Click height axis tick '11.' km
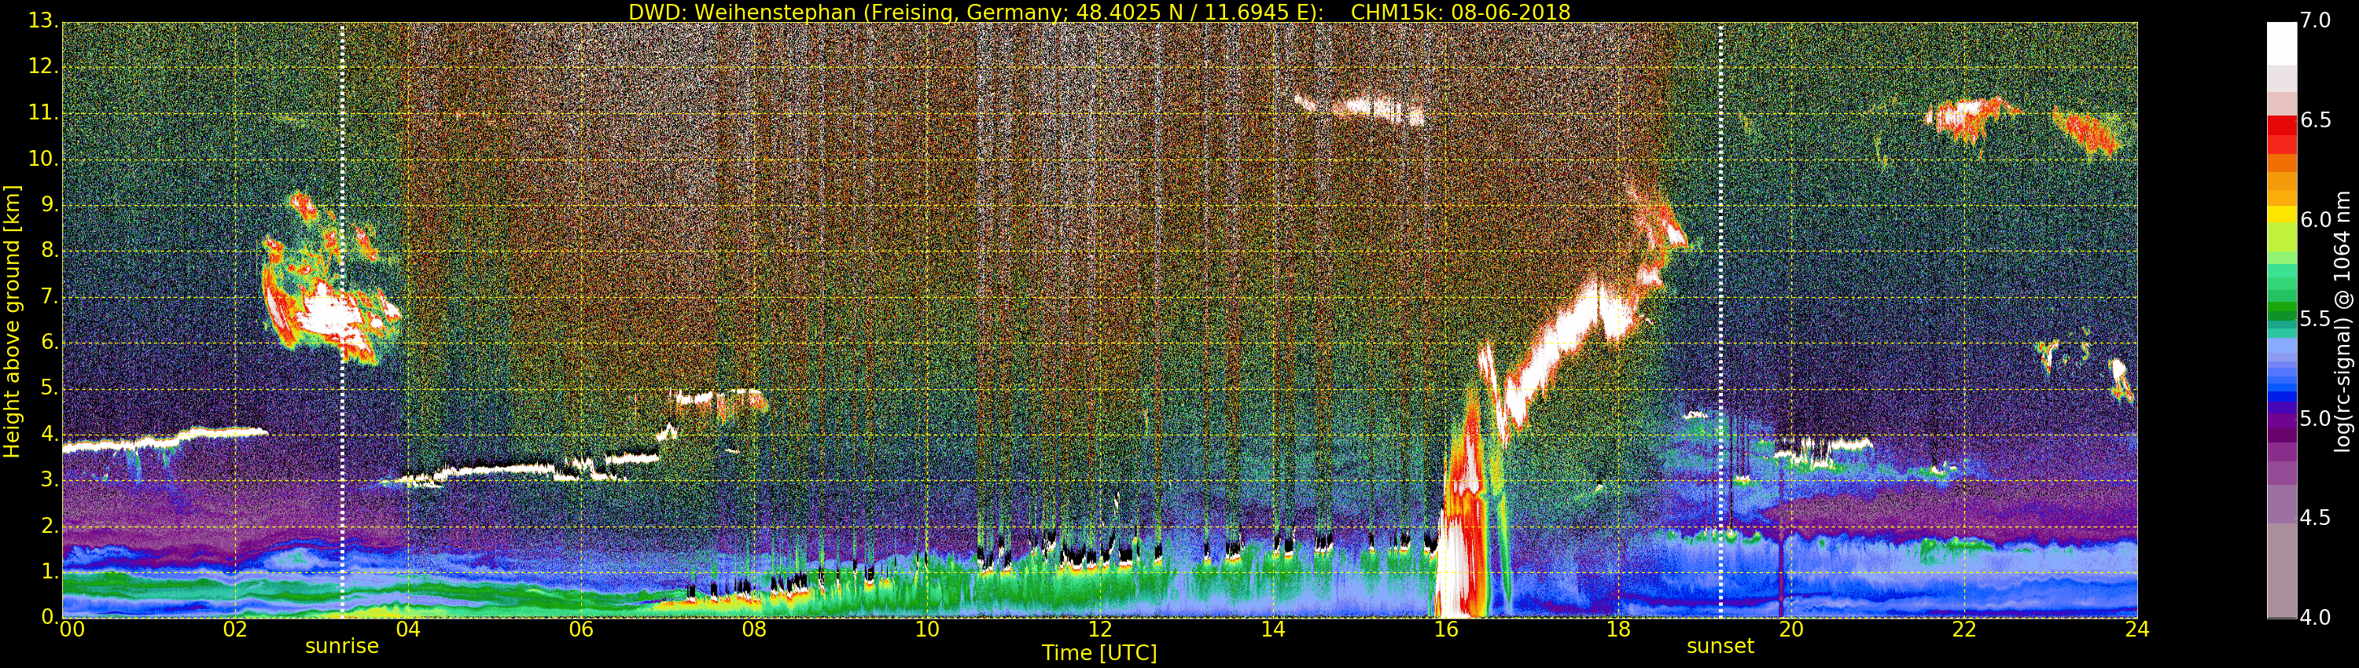The width and height of the screenshot is (2359, 668). coord(44,113)
